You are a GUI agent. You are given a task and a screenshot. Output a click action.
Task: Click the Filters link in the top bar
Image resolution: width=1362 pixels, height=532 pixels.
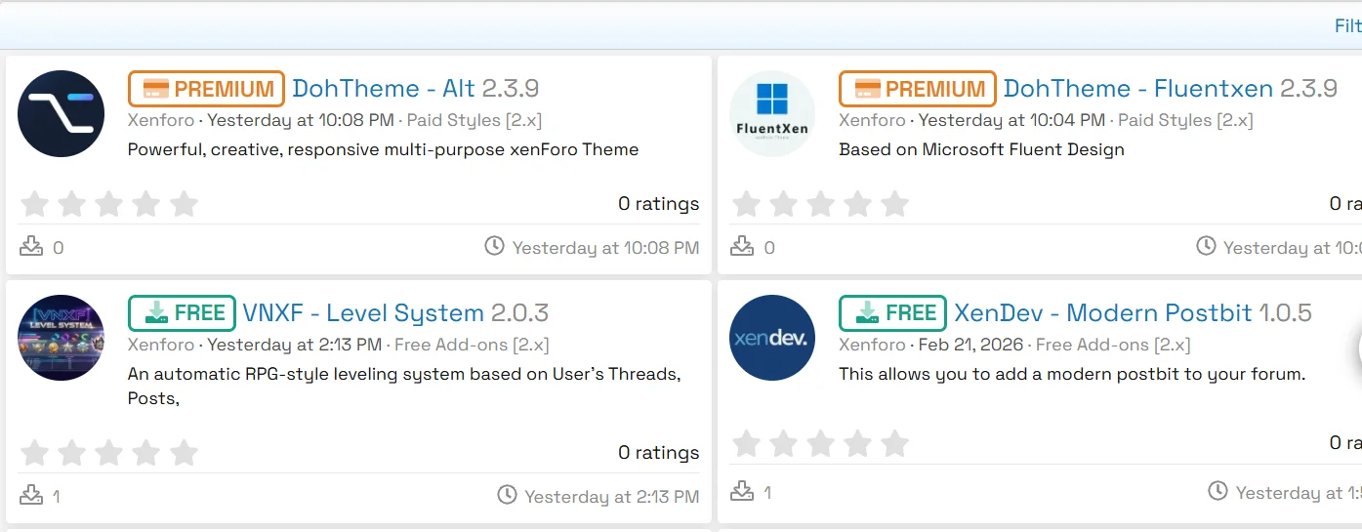[x=1348, y=26]
